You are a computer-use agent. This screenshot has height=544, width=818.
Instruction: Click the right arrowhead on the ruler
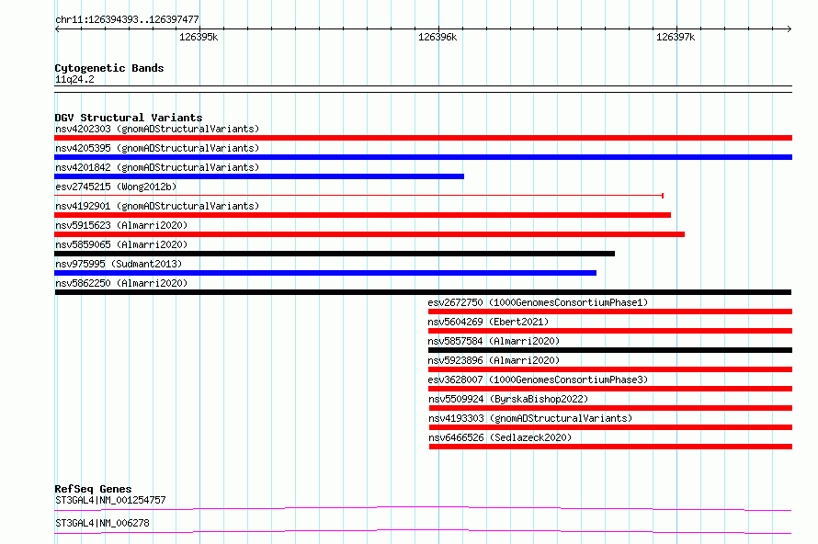tap(790, 28)
